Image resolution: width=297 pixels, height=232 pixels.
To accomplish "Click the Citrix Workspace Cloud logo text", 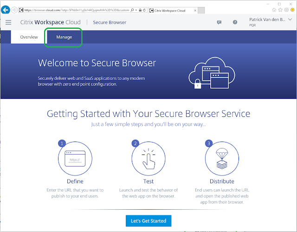I will point(51,22).
